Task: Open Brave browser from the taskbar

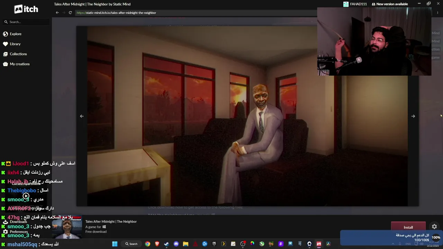Action: click(157, 244)
